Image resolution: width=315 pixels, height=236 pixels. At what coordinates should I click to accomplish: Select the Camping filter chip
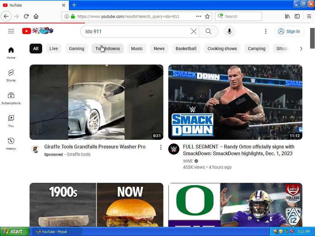pos(257,49)
